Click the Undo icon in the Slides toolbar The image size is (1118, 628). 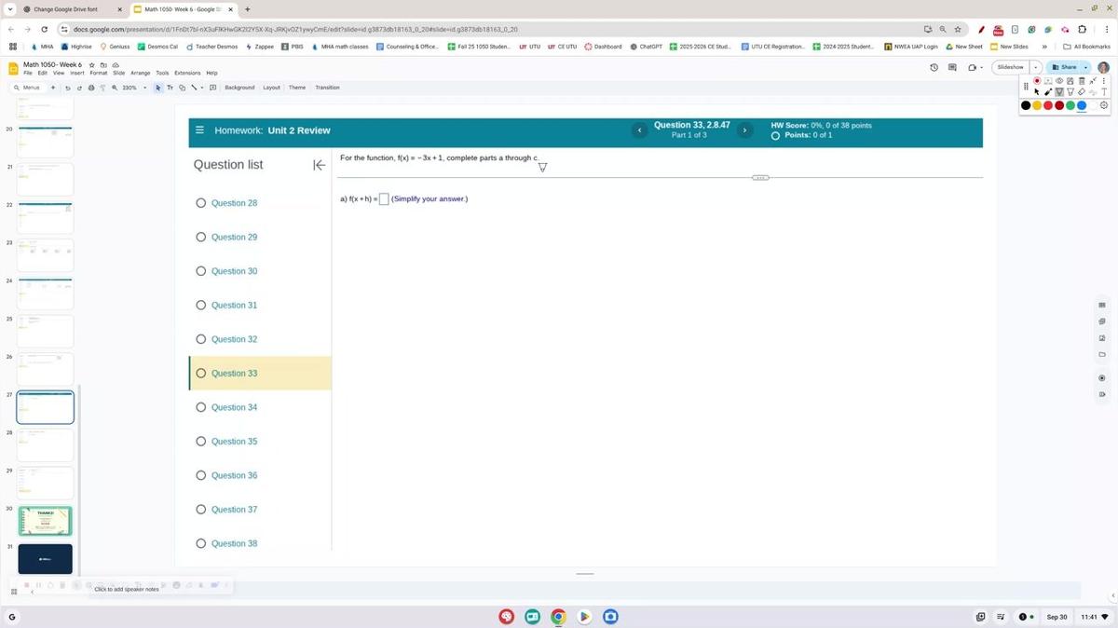point(68,87)
